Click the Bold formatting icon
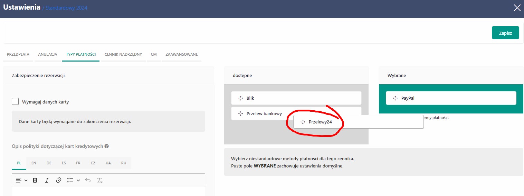Image resolution: width=524 pixels, height=196 pixels. (35, 180)
